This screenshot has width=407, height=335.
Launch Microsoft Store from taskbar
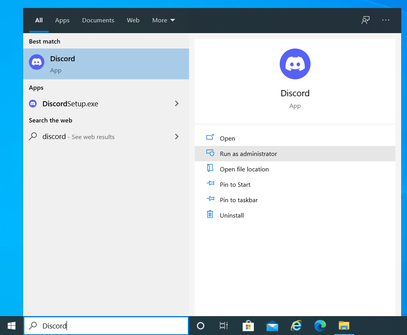pos(248,326)
